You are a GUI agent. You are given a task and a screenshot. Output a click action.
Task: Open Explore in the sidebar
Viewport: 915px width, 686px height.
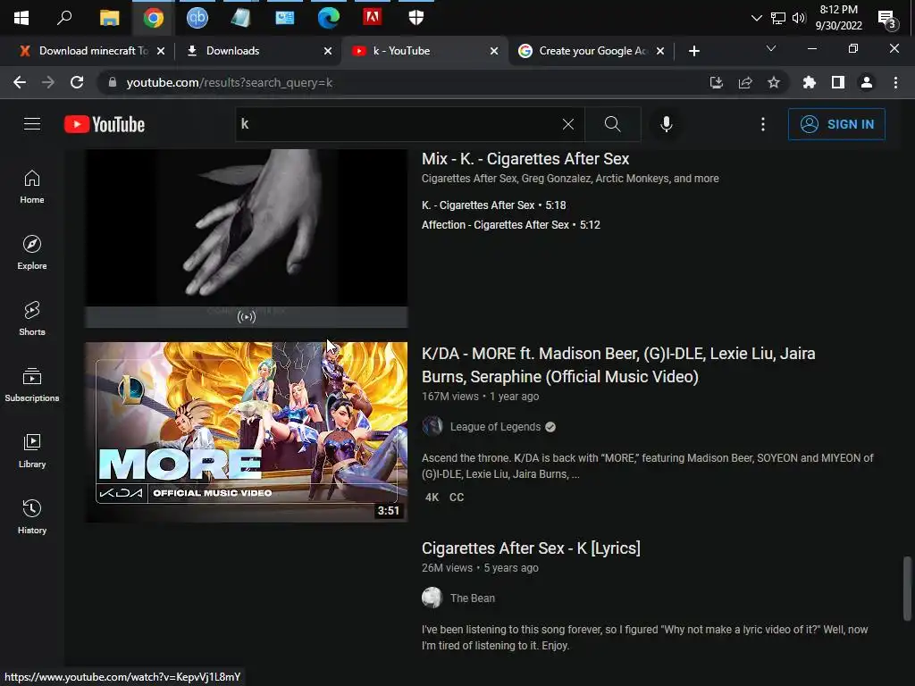coord(32,253)
